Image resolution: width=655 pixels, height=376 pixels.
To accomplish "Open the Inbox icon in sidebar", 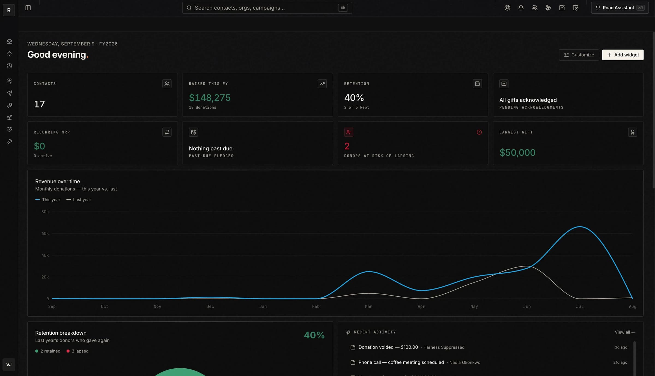I will pyautogui.click(x=9, y=41).
